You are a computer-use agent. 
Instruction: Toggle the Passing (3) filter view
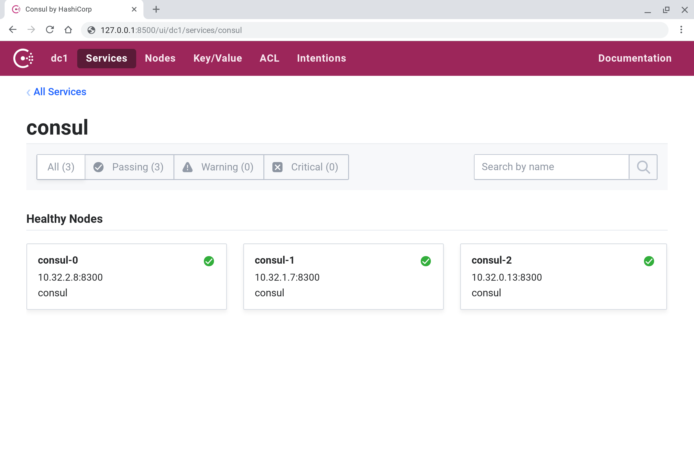[130, 167]
